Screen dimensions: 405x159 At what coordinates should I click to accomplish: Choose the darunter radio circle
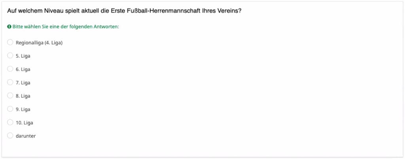(10, 136)
